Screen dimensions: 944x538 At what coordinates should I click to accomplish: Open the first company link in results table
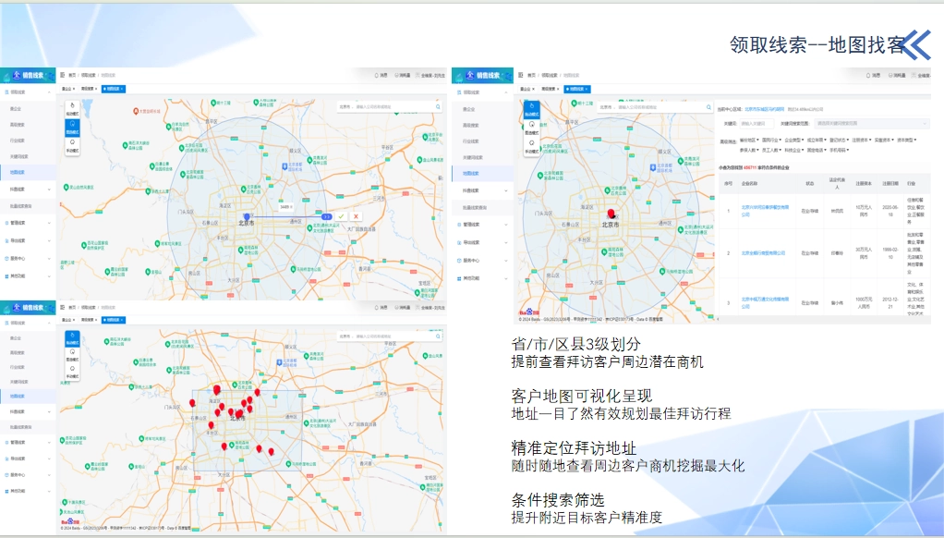(x=765, y=211)
